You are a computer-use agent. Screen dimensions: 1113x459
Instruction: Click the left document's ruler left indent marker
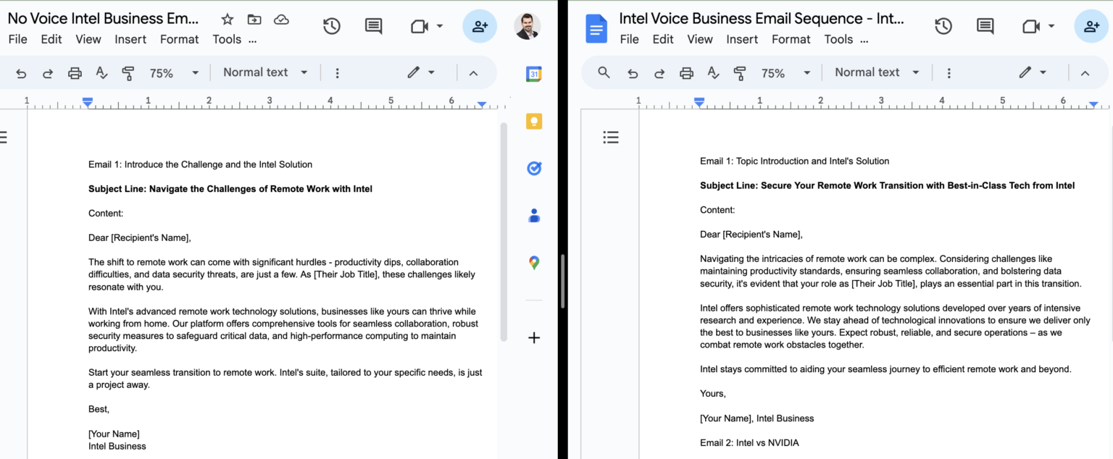(x=88, y=103)
